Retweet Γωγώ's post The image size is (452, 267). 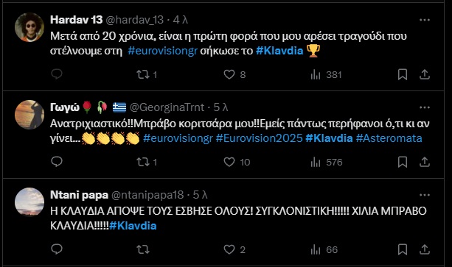[143, 162]
